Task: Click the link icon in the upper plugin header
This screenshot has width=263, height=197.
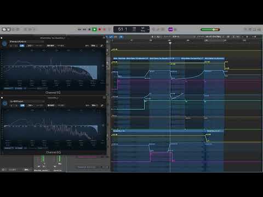Action: point(102,45)
